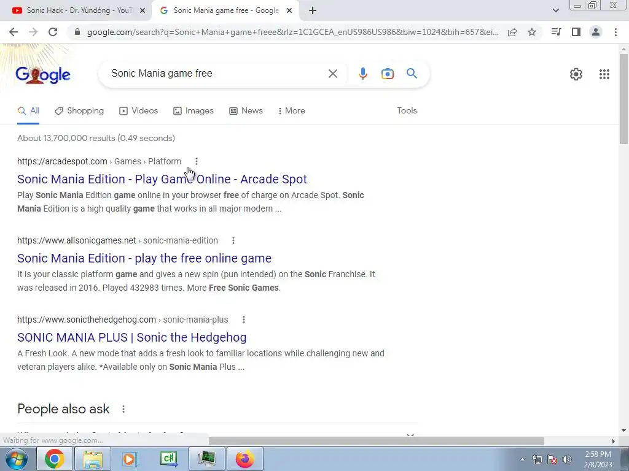The height and width of the screenshot is (471, 629).
Task: Click the horizontal scrollbar thumb
Action: 377,441
